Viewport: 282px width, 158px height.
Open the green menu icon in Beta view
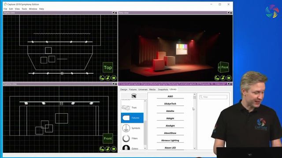229,78
